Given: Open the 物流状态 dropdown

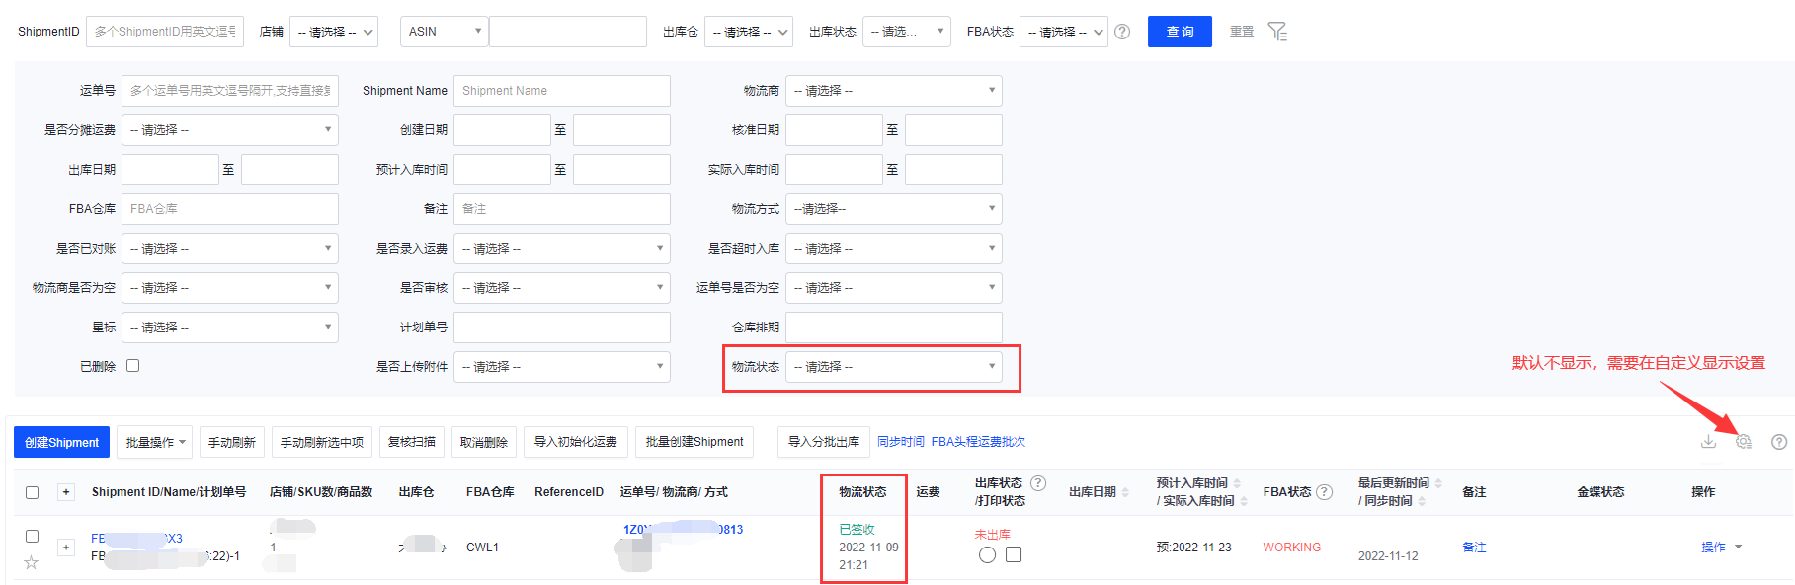Looking at the screenshot, I should click(x=893, y=367).
